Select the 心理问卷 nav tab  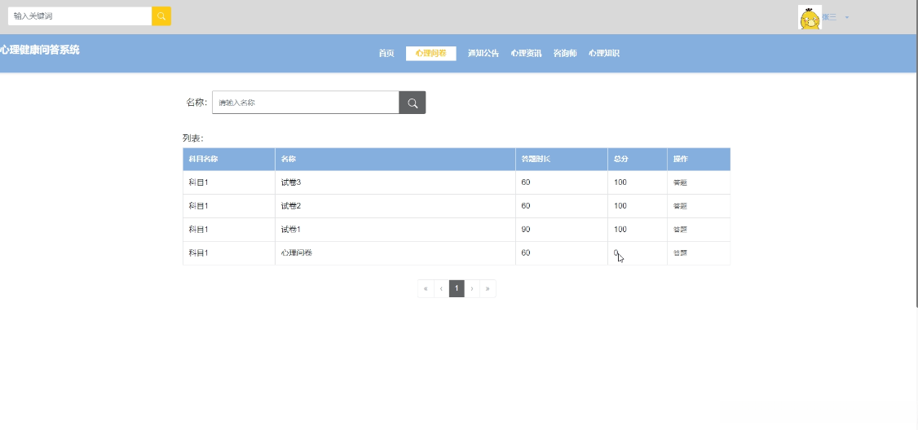pos(431,53)
